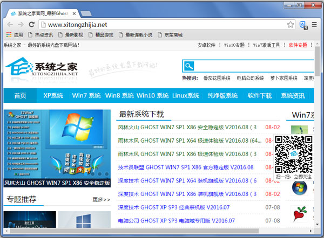Open the Chrome hamburger menu

pos(314,25)
